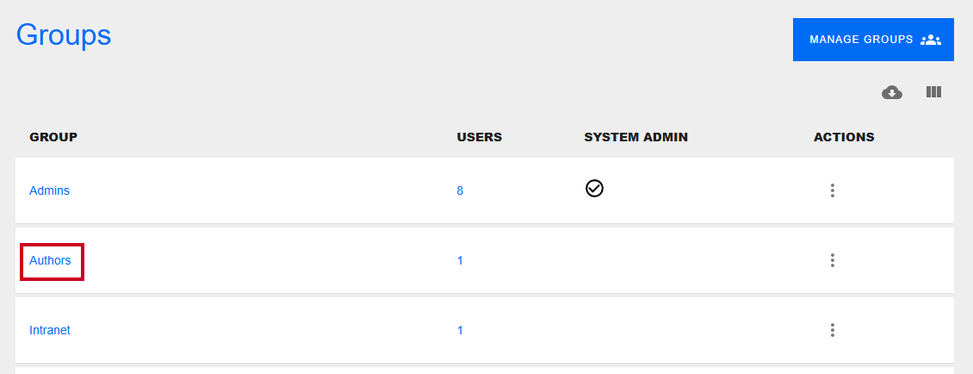
Task: Sort by the System Admin column header
Action: (636, 137)
